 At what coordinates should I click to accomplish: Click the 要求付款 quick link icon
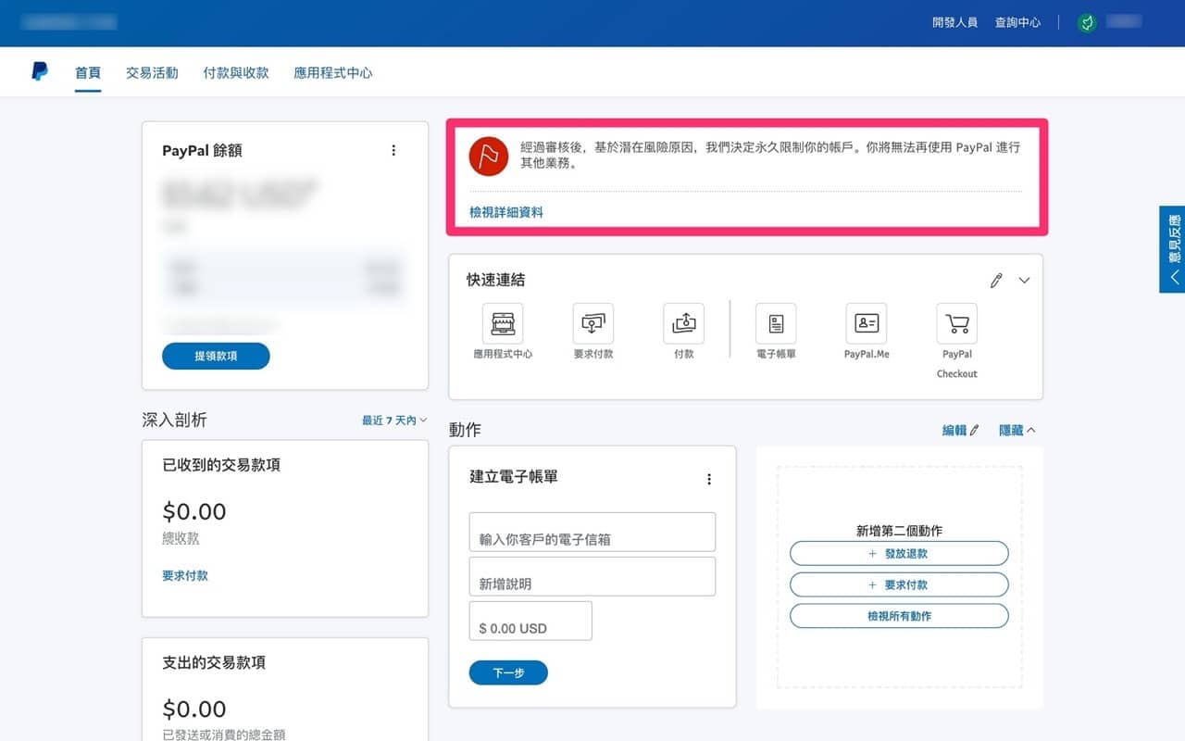point(593,323)
